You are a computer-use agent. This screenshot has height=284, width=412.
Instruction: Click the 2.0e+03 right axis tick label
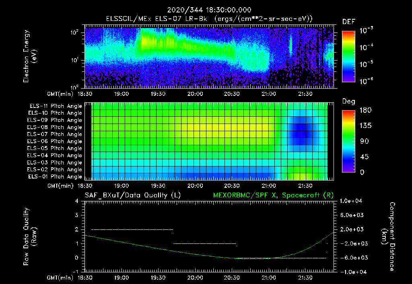(351, 229)
